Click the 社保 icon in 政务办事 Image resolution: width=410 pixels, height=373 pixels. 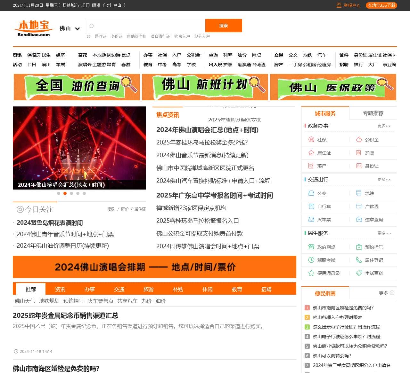tap(311, 140)
